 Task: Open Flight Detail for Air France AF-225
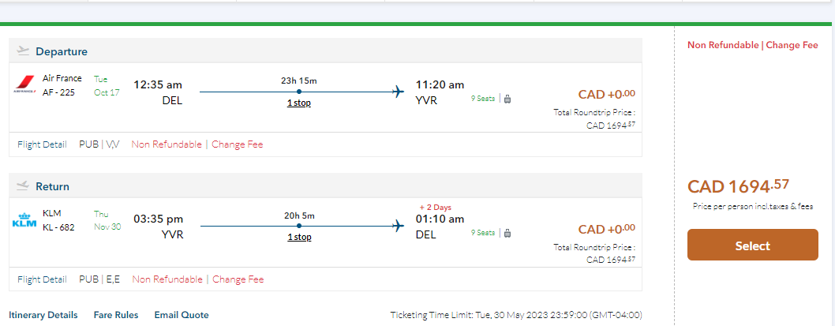(42, 144)
